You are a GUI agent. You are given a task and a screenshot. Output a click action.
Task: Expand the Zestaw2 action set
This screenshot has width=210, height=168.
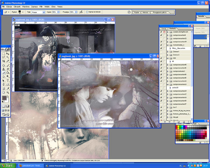pos(168,55)
